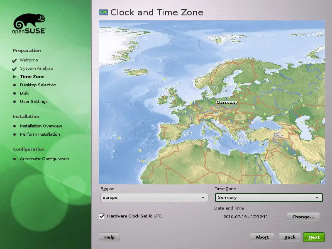Select Installation Overview in sidebar

(41, 126)
